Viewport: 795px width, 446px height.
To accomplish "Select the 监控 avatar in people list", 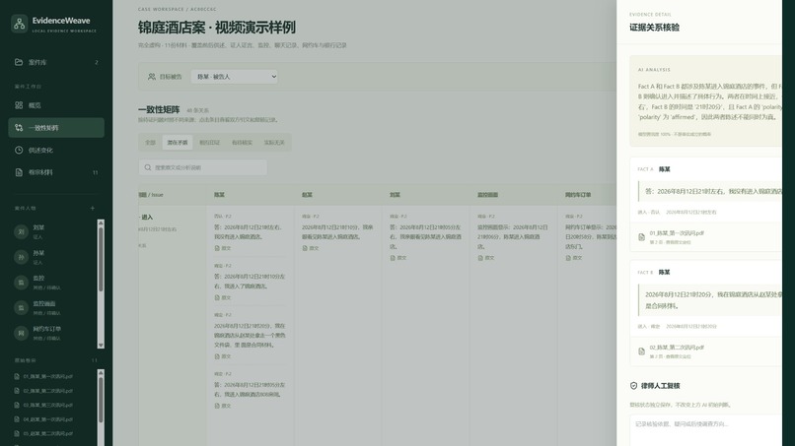I will [x=22, y=283].
